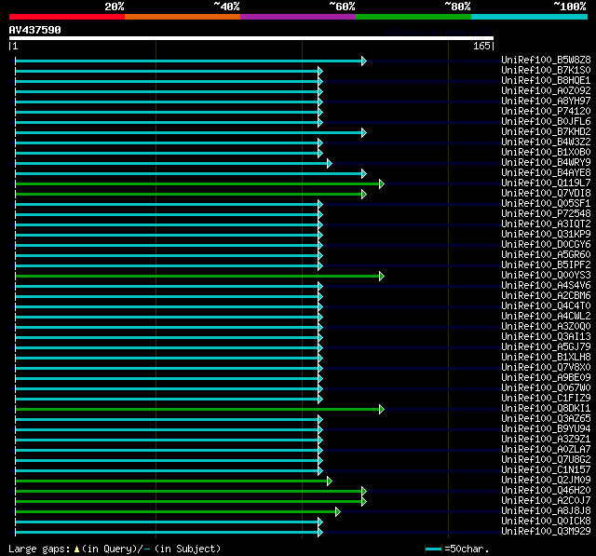Click the AV437590 query name
This screenshot has width=596, height=556.
[35, 30]
